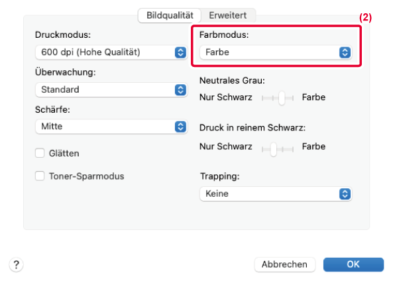Open the Farbe color mode dropdown
393x281 pixels.
(276, 52)
